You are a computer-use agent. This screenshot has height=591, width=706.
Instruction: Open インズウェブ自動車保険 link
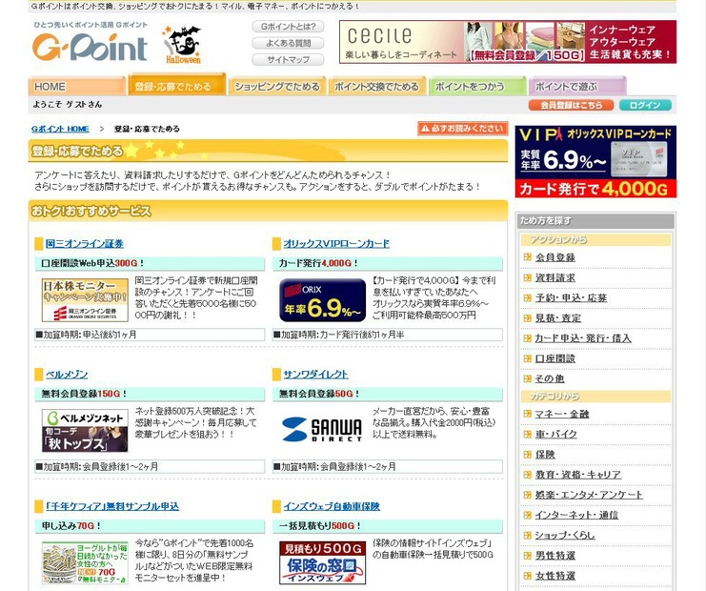(x=332, y=506)
